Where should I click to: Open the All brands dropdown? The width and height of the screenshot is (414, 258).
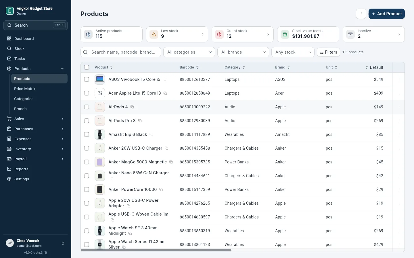point(243,52)
